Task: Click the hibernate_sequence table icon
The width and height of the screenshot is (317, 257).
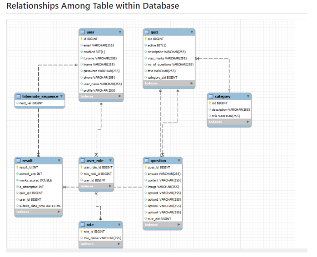Action: pos(19,96)
